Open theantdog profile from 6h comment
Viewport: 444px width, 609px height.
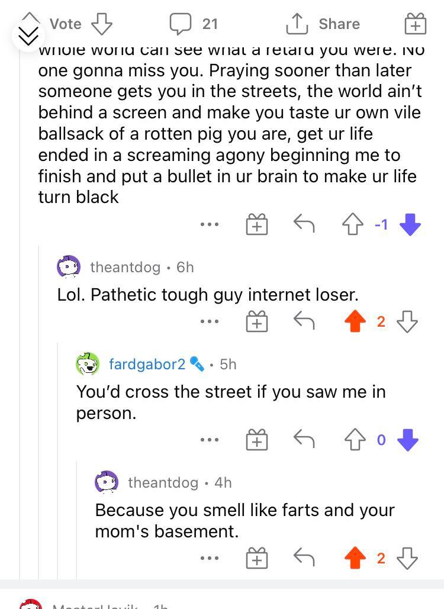coord(125,267)
